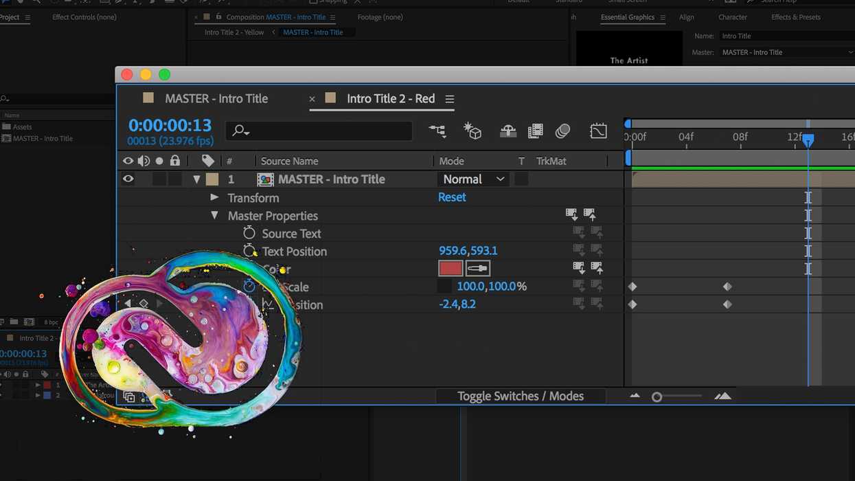Open the red Color swatch picker

coord(451,269)
